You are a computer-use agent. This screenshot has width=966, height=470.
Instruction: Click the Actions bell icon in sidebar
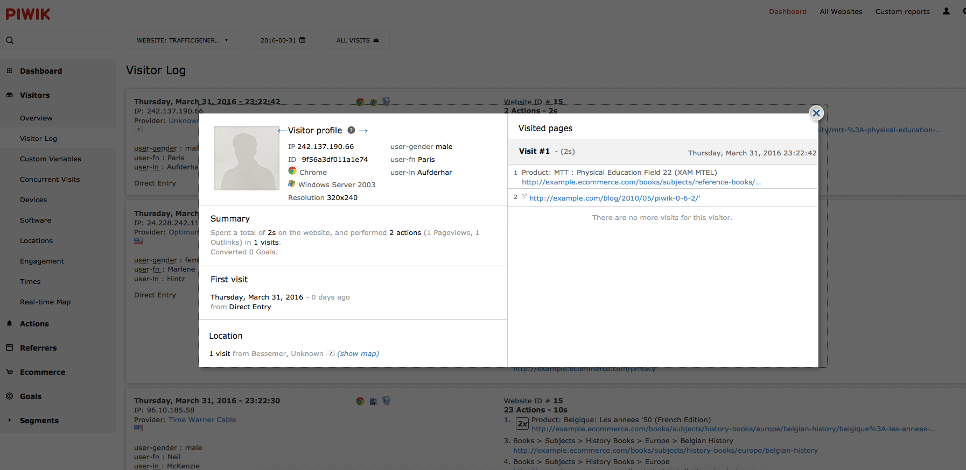click(9, 323)
